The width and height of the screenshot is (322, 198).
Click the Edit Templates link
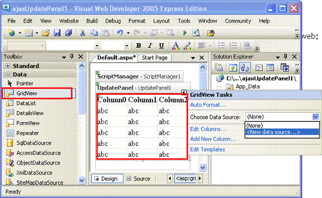point(208,150)
